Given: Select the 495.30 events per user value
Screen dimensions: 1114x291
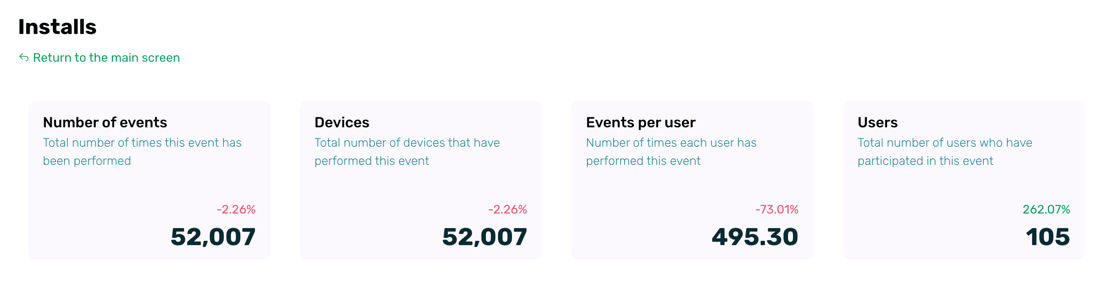Looking at the screenshot, I should coord(755,237).
